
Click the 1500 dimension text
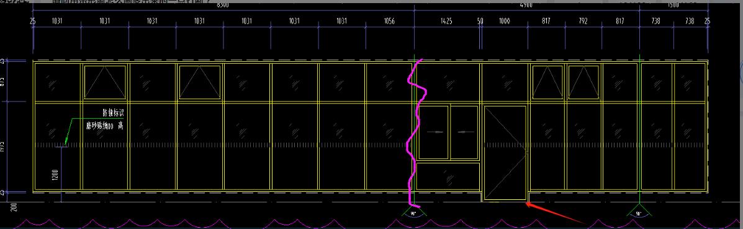click(x=673, y=5)
